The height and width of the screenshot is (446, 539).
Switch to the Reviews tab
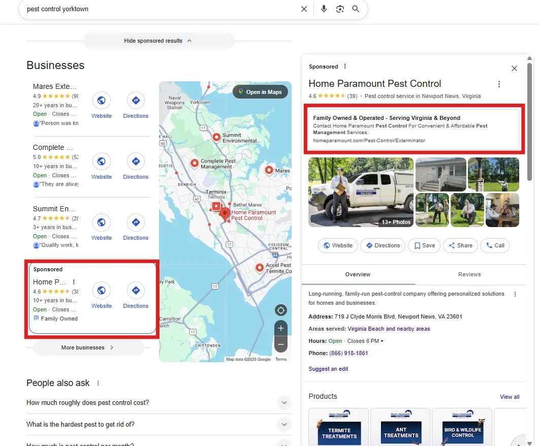pyautogui.click(x=469, y=274)
